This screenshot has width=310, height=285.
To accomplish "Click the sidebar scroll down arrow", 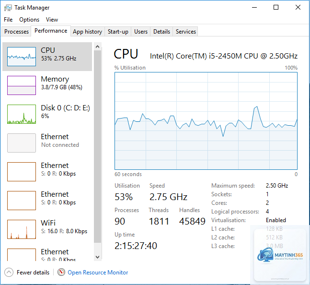I will click(97, 257).
